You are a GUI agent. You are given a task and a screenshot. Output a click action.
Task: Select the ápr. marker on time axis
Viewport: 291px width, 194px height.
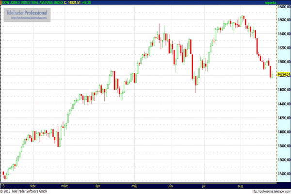click(x=98, y=185)
